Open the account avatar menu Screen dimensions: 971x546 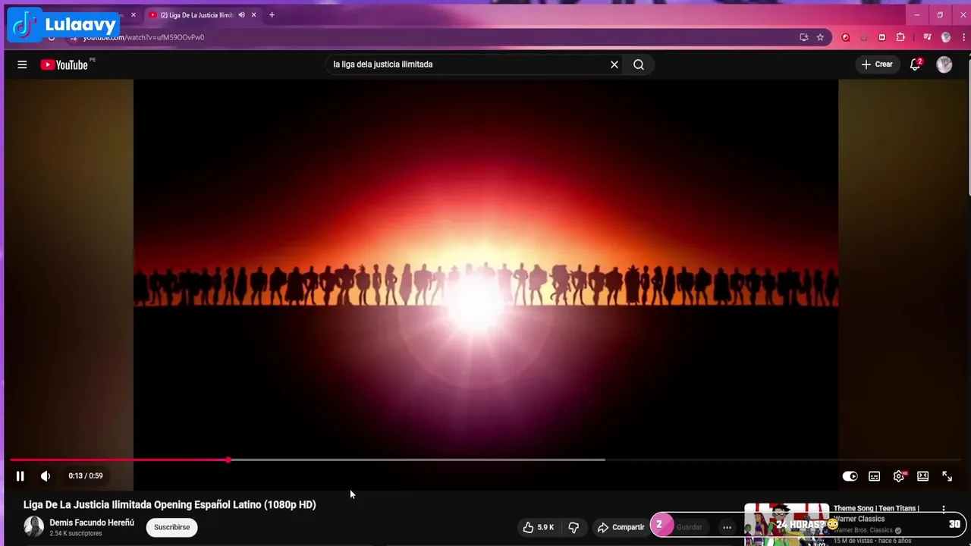click(944, 64)
